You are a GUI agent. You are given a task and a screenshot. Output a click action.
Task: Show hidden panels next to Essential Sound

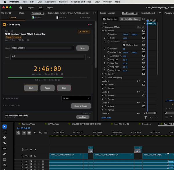160,13
